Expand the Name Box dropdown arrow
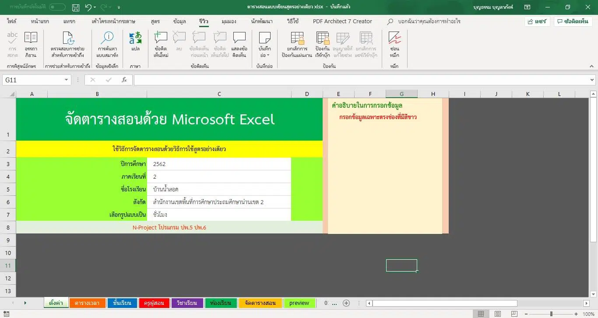This screenshot has width=598, height=318. click(x=67, y=80)
